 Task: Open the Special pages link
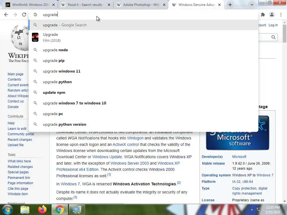coord(18,172)
